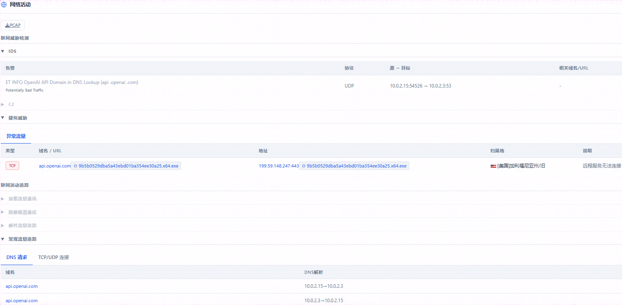Open the 199.59.148.247:443 address link

(x=279, y=166)
